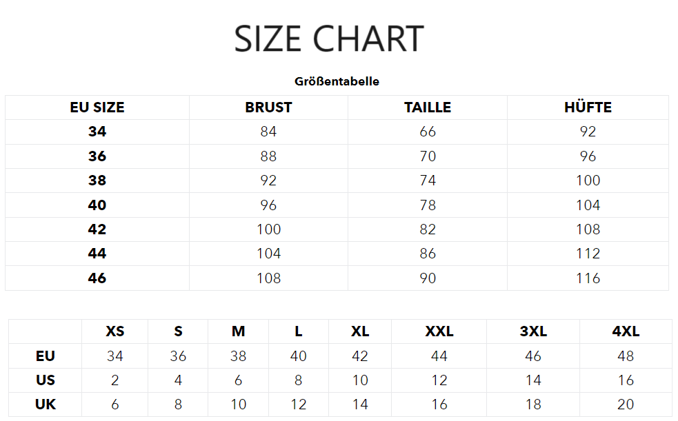Click the SIZE CHART title
Image resolution: width=678 pixels, height=421 pixels.
[x=328, y=39]
